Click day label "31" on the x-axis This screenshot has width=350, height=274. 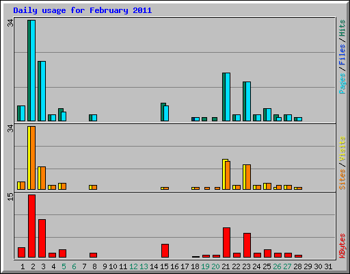328,266
